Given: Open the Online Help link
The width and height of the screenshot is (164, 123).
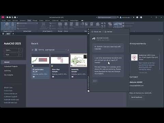Looking at the screenshot, I should (8, 91).
